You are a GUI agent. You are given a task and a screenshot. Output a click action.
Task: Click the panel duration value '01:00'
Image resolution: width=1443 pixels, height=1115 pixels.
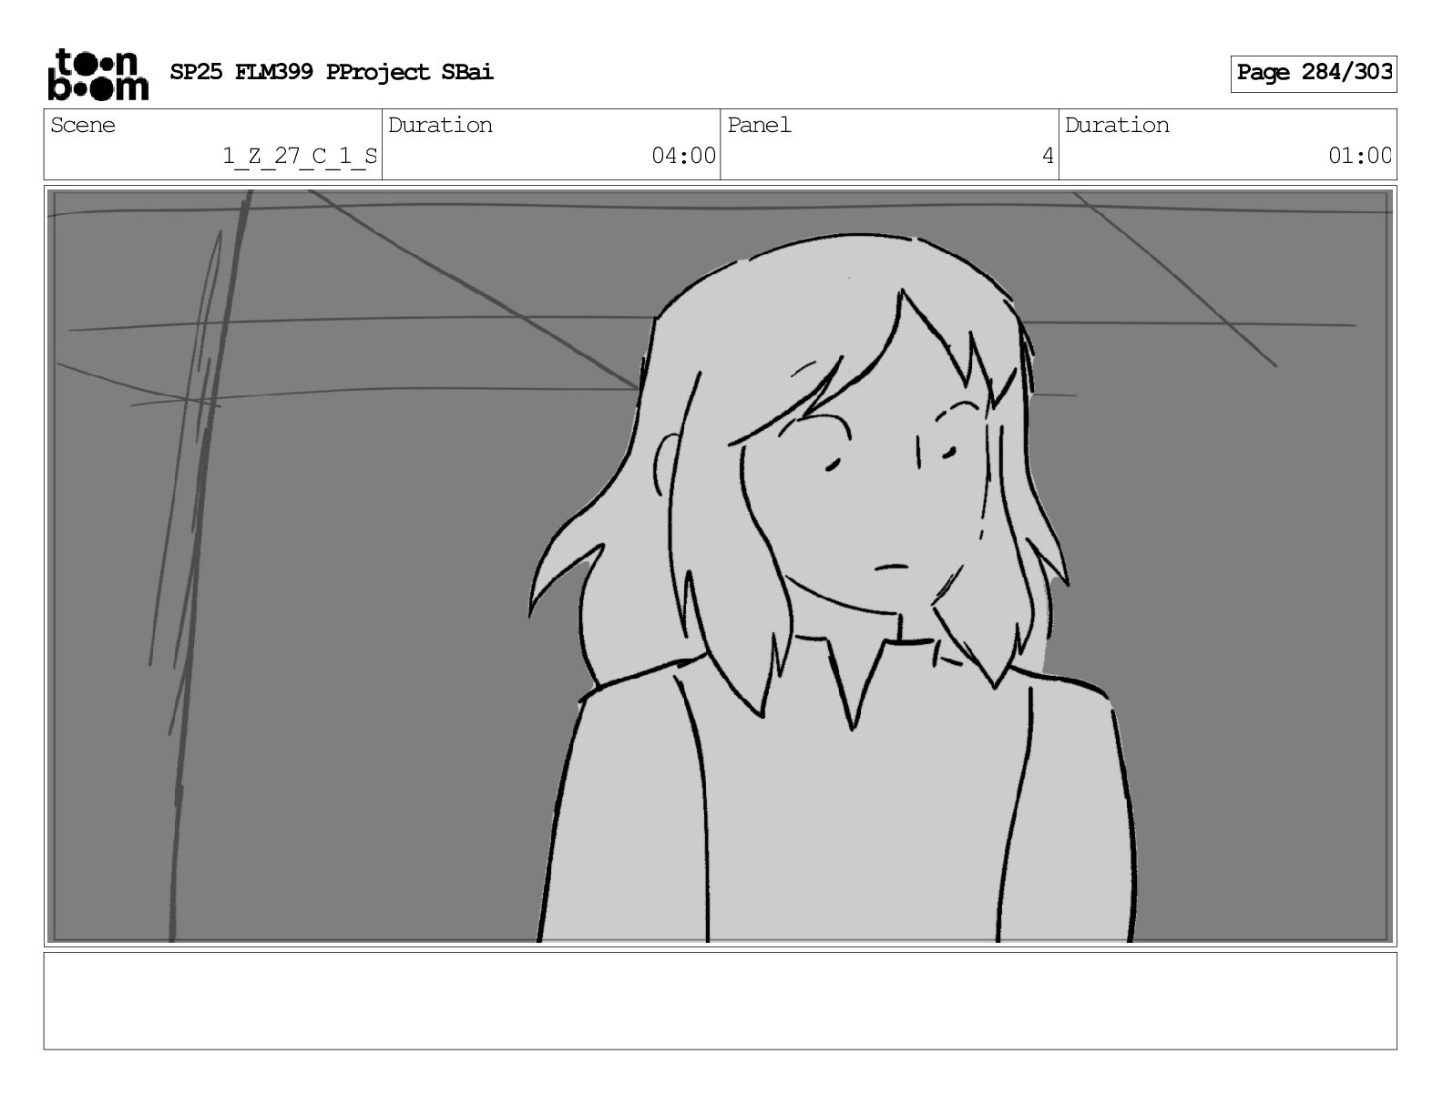click(x=1359, y=157)
